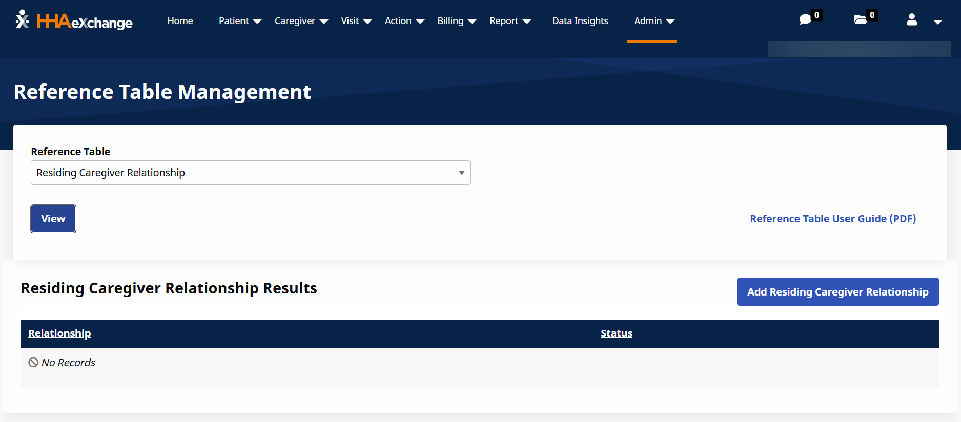Expand the Action menu

pos(404,21)
